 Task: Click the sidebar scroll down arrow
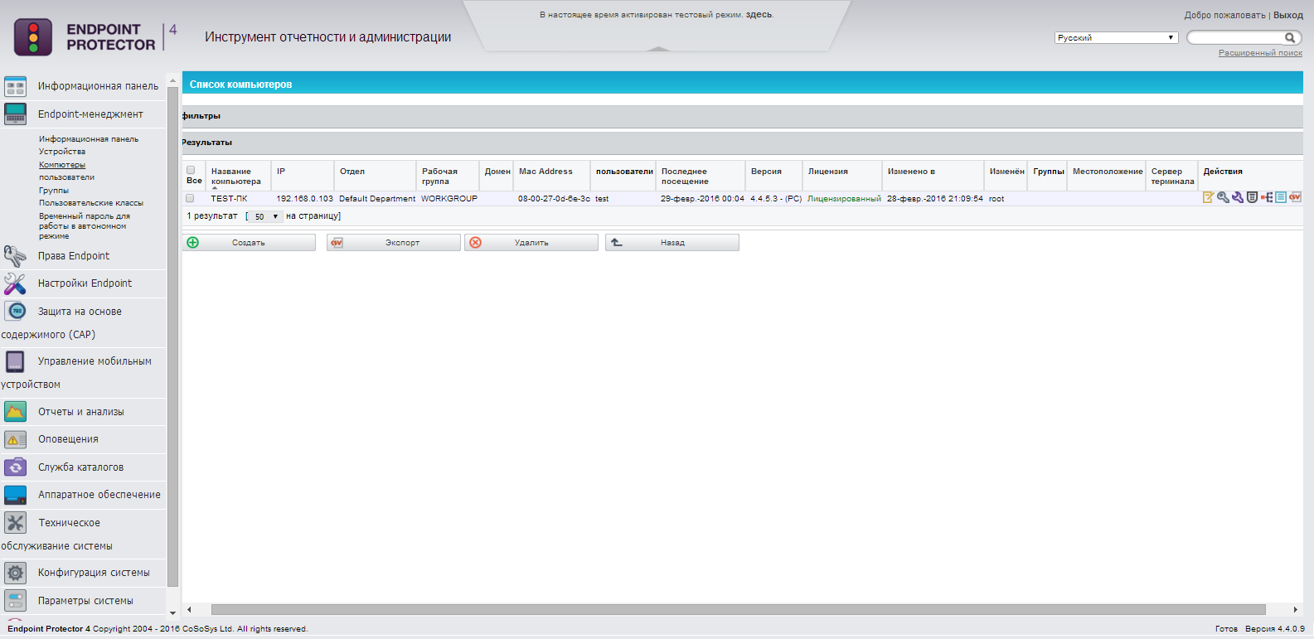172,613
